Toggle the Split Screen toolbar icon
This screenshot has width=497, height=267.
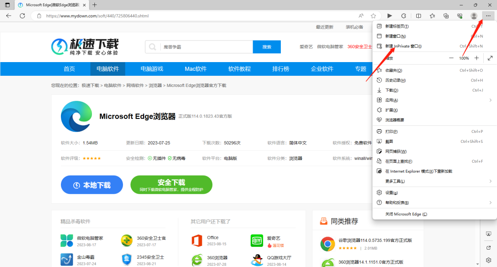tap(419, 16)
